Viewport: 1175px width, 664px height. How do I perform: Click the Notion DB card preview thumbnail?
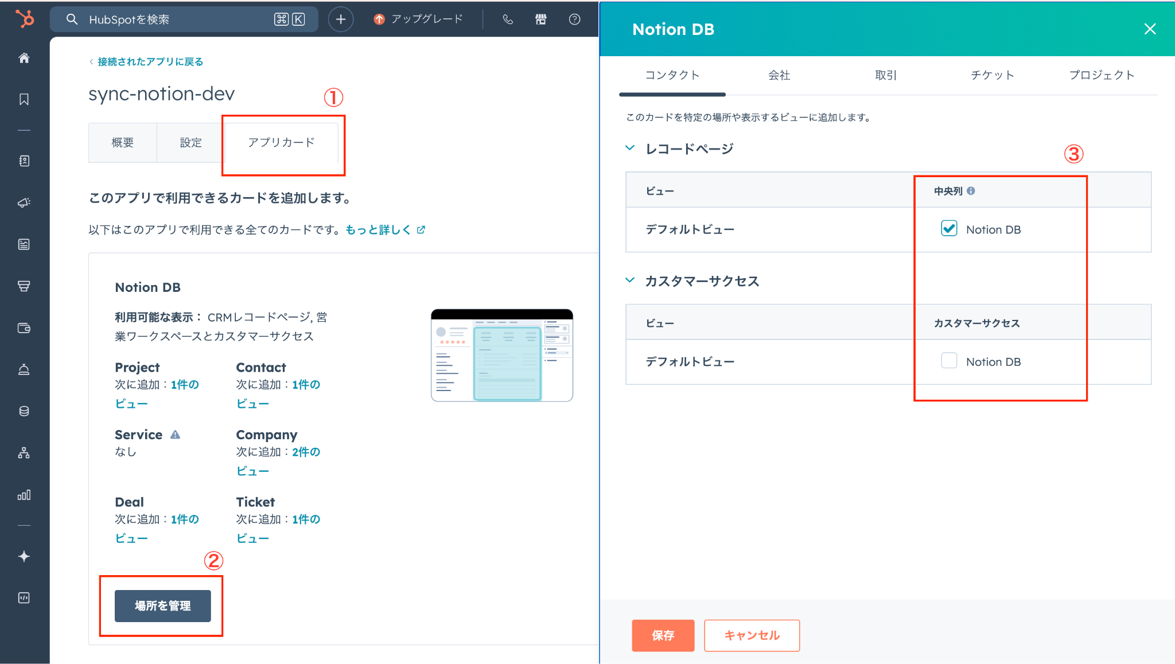pyautogui.click(x=502, y=356)
